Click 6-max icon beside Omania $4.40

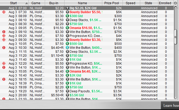[x=67, y=71]
